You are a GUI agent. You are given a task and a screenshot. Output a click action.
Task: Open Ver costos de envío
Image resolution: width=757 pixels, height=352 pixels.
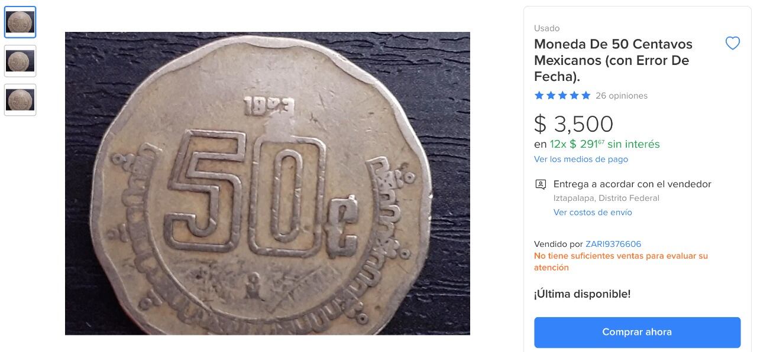[592, 212]
